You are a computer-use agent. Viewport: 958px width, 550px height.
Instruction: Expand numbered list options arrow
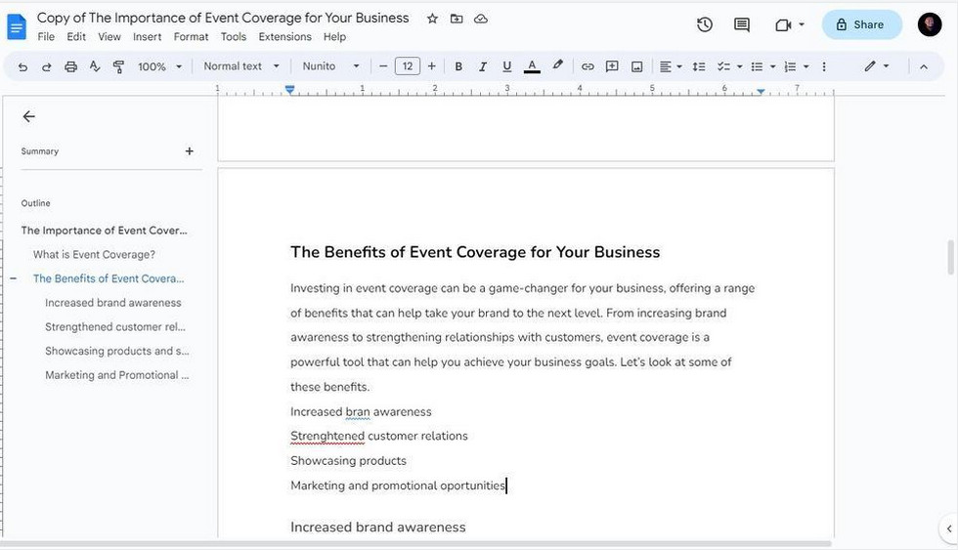click(806, 66)
